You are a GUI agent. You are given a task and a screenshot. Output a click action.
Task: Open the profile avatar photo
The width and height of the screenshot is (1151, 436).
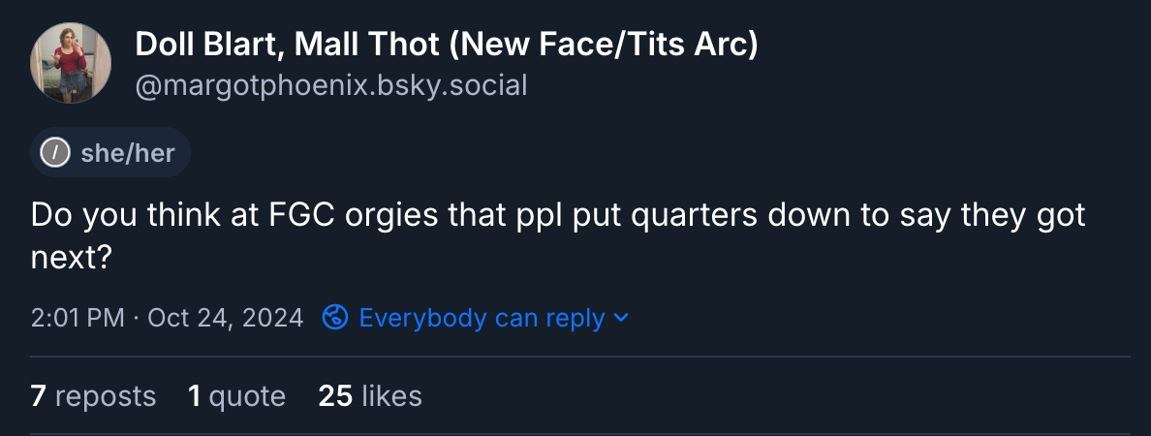(71, 64)
